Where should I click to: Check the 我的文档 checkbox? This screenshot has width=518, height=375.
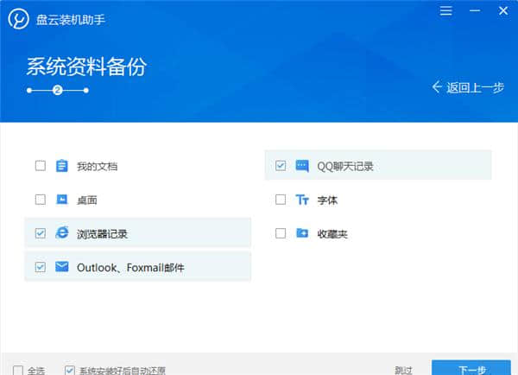[41, 166]
